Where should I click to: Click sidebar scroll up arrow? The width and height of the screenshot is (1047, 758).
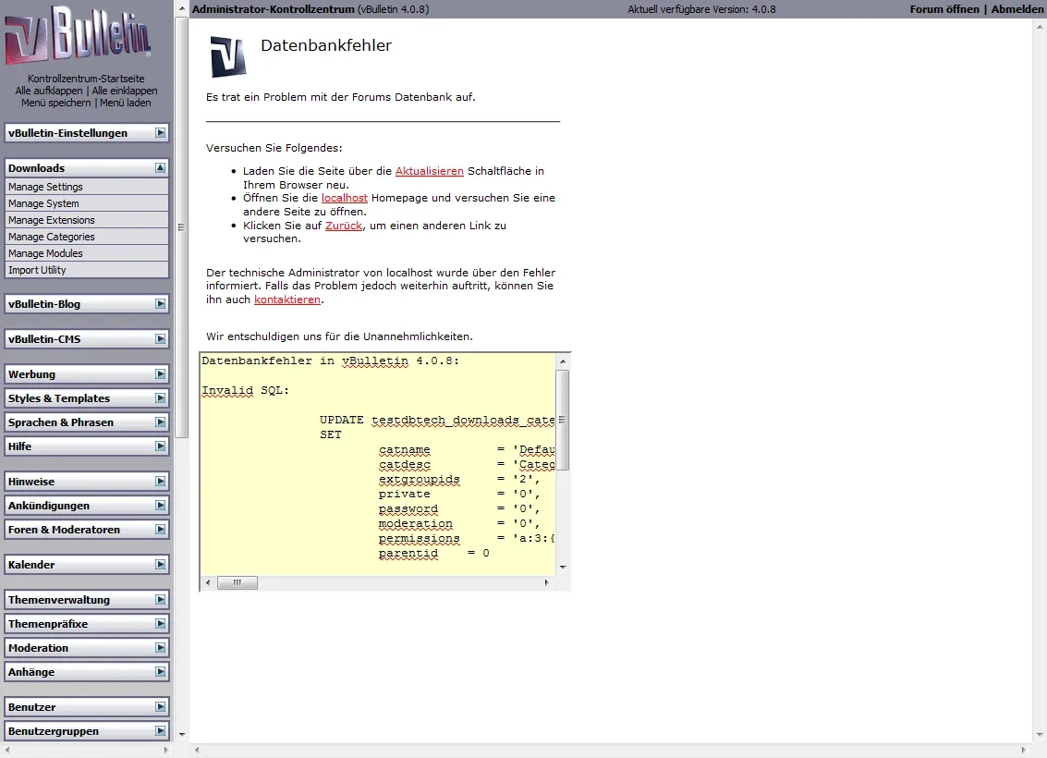coord(182,8)
